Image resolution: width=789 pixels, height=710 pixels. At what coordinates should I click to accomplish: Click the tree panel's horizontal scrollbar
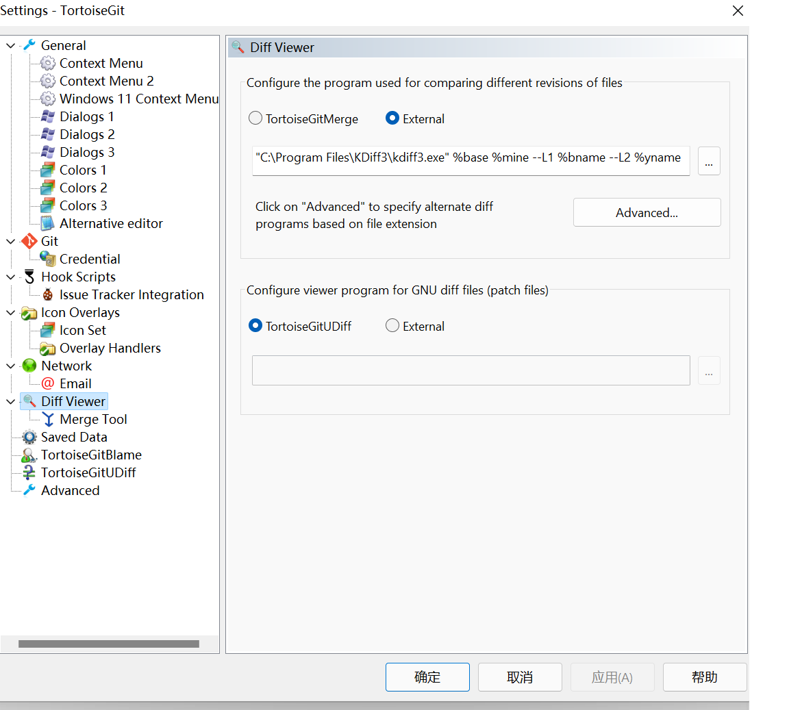[109, 644]
